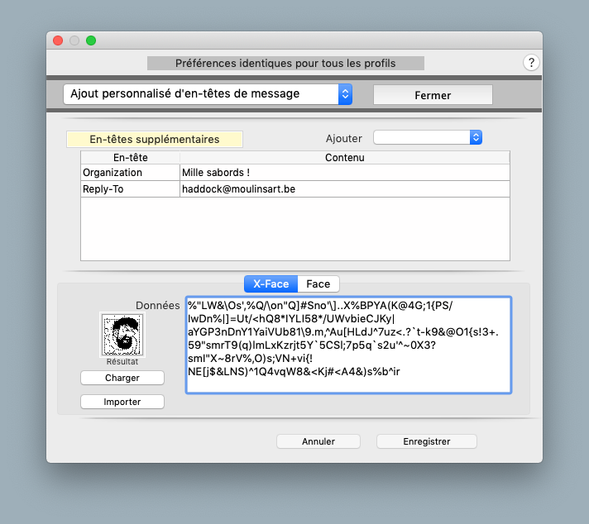Click the Charger button
This screenshot has height=524, width=589.
click(x=122, y=378)
